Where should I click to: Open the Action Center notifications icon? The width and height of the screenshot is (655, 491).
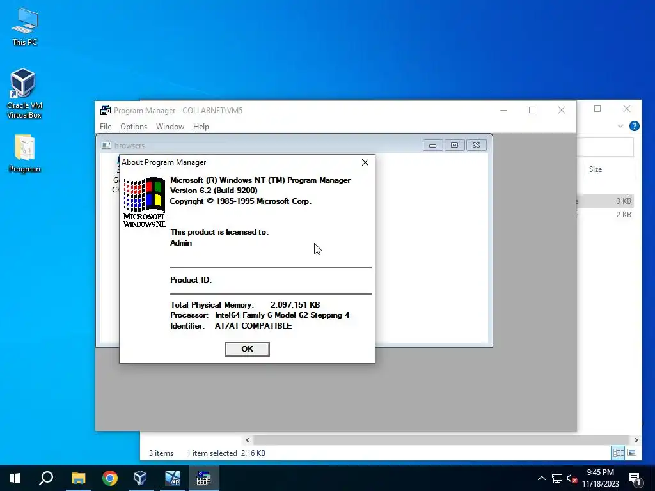tap(635, 478)
